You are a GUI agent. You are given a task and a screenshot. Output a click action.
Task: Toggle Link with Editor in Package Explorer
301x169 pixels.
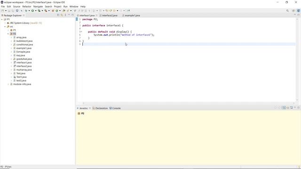[x=62, y=15]
